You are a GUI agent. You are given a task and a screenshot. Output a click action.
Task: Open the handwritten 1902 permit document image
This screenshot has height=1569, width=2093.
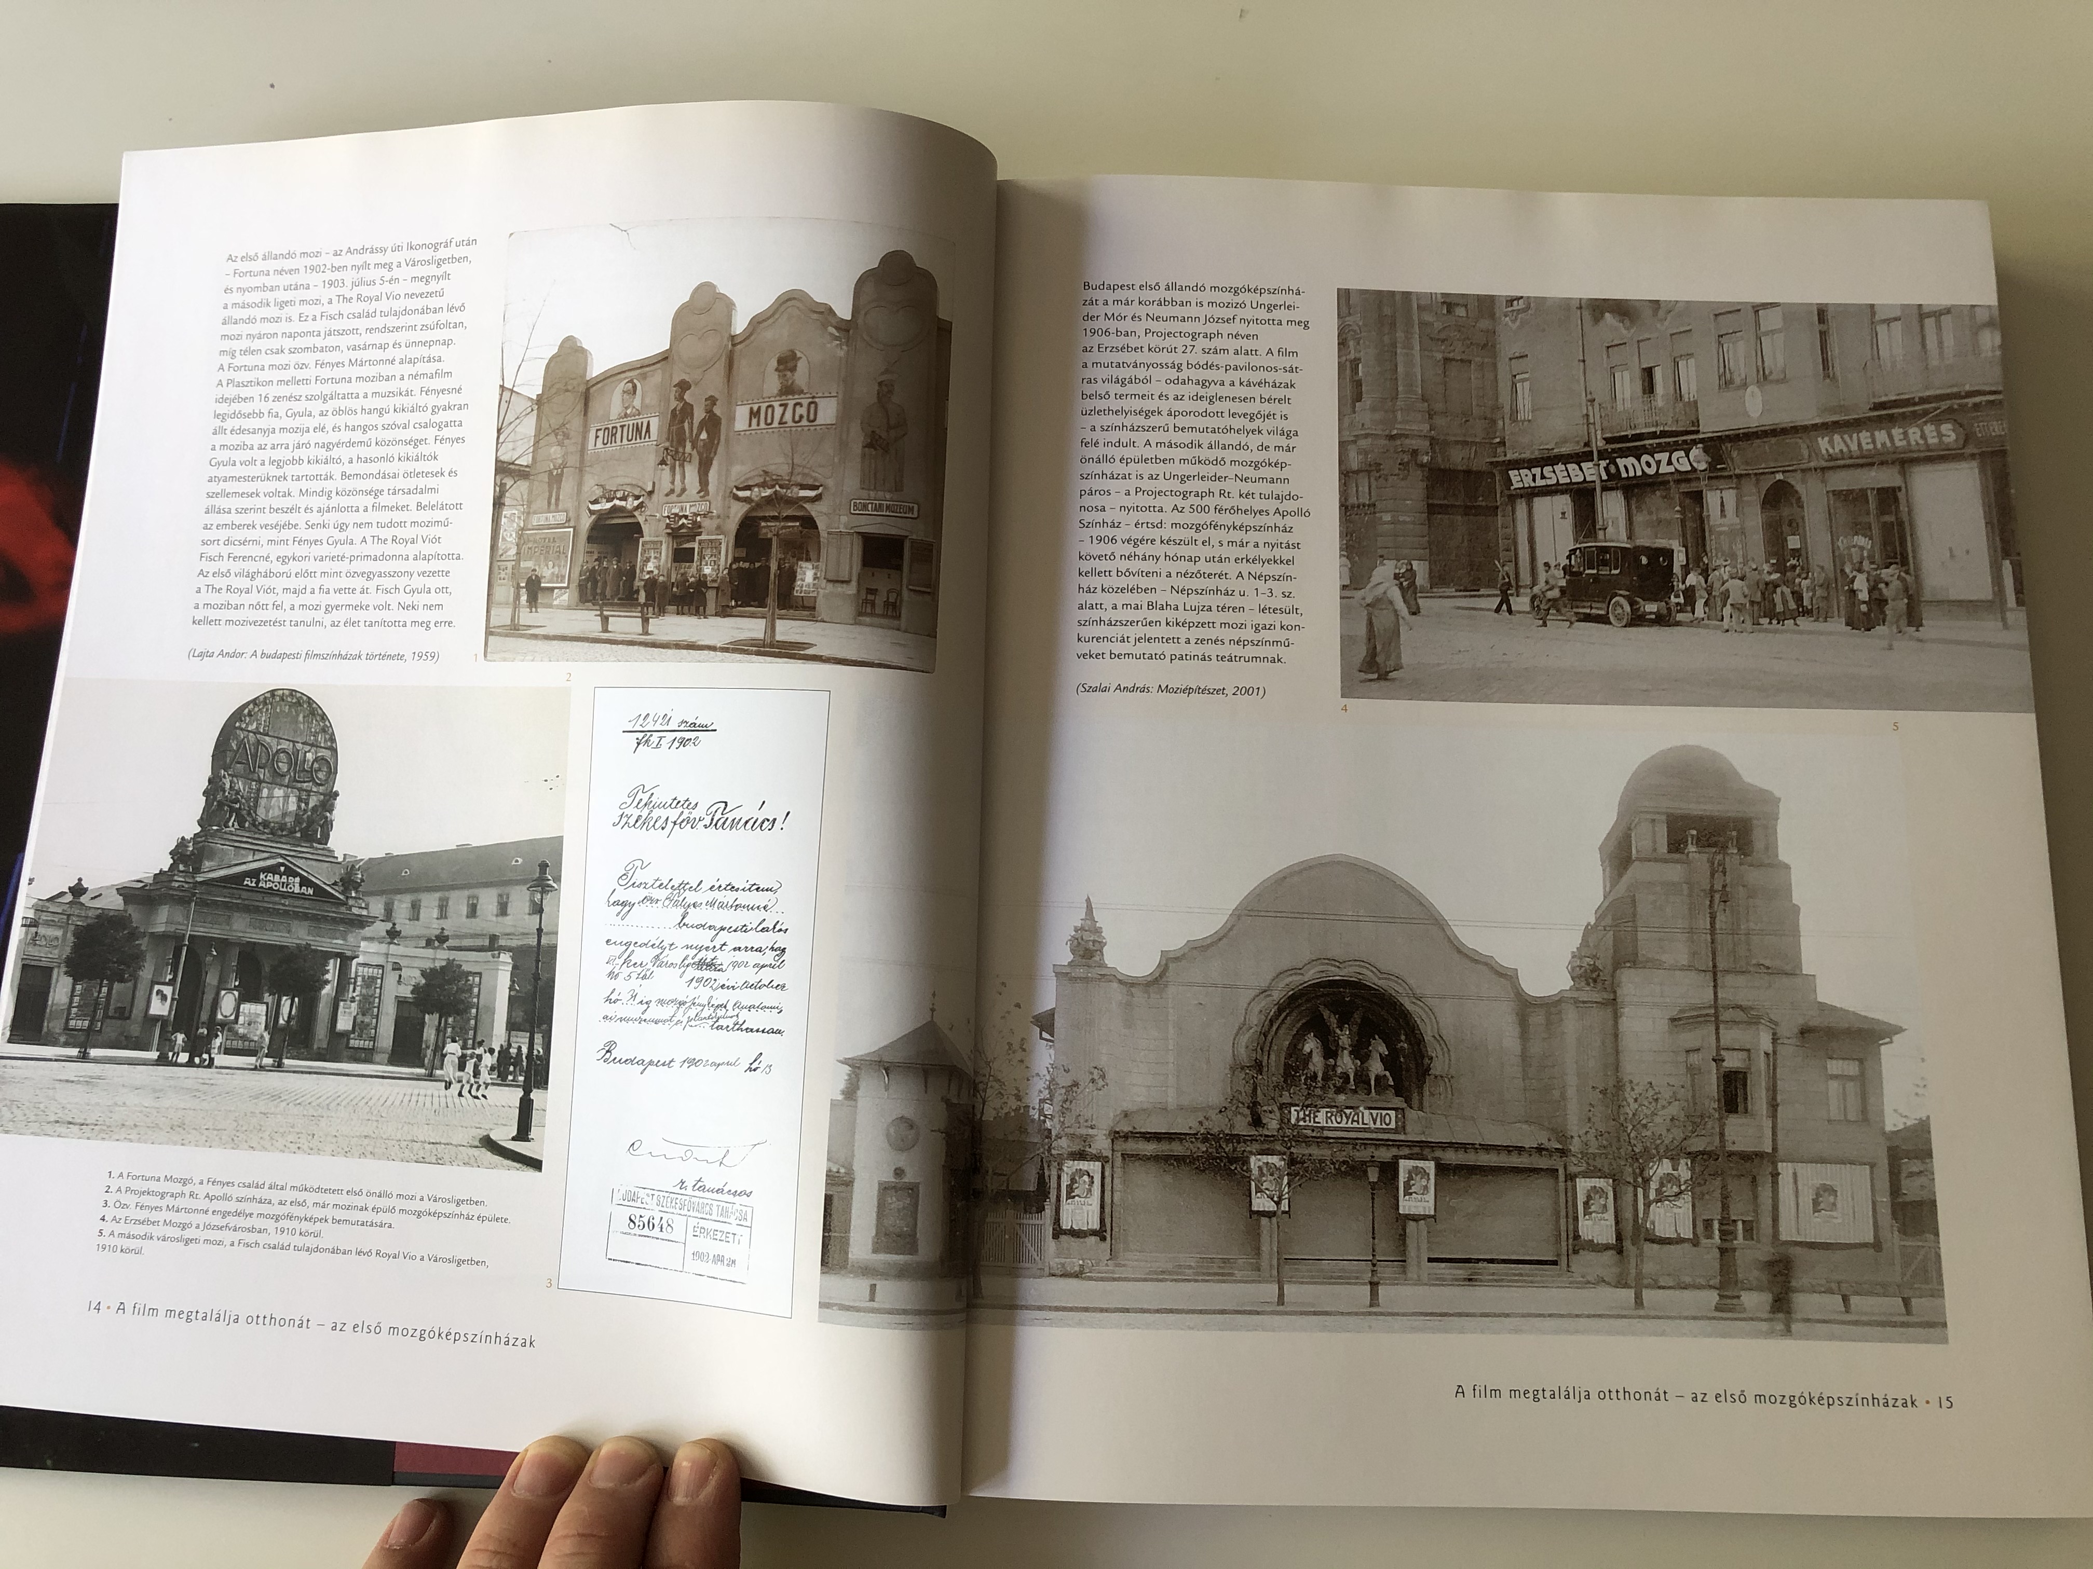[x=695, y=1002]
